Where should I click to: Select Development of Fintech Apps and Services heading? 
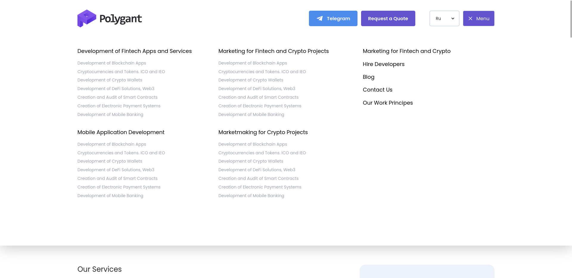(x=134, y=51)
